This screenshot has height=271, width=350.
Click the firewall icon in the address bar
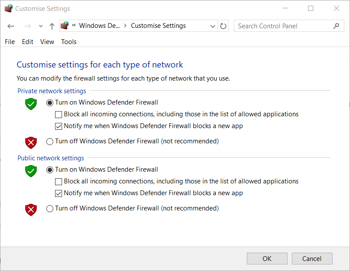(65, 26)
